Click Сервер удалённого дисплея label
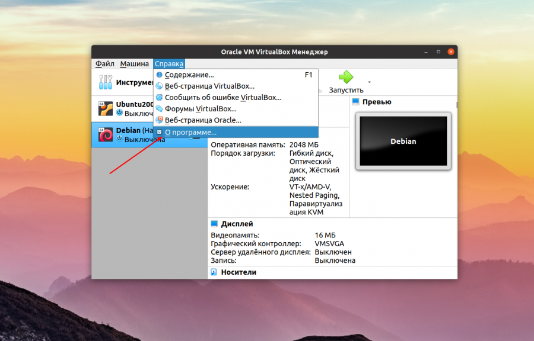This screenshot has width=534, height=341. tap(261, 252)
